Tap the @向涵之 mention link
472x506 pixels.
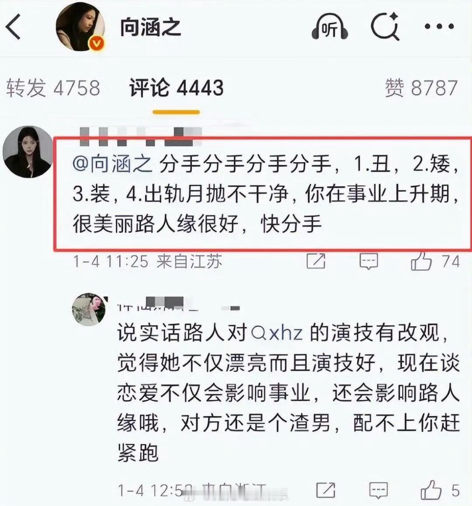tap(112, 164)
